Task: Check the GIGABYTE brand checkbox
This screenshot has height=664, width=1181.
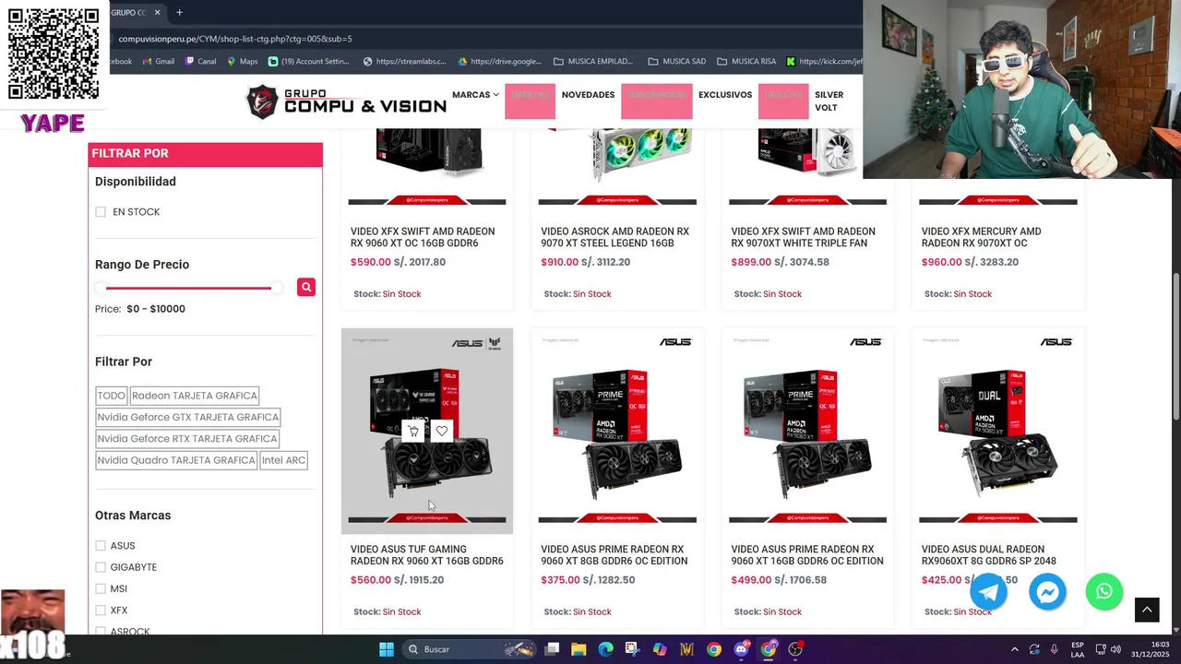Action: 101,567
